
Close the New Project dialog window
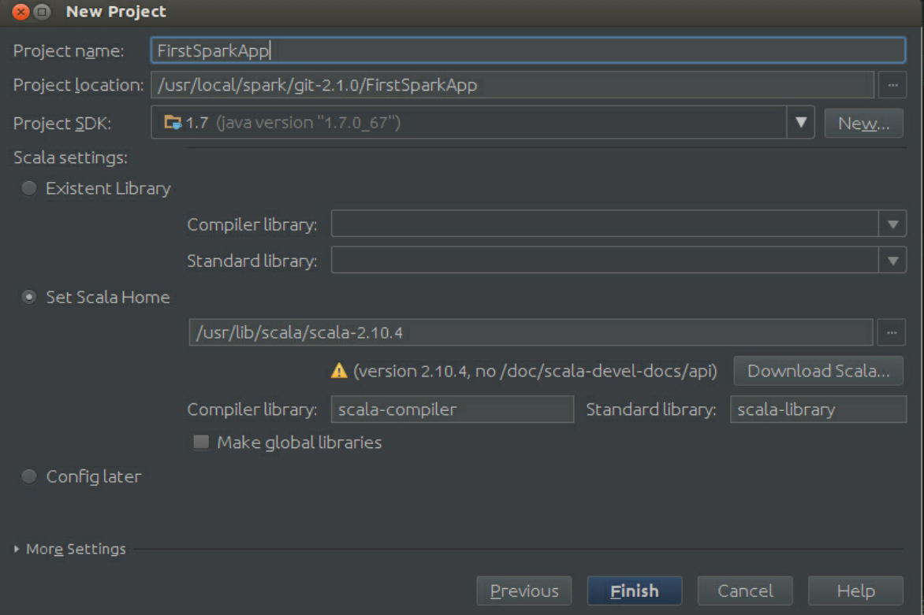click(20, 13)
